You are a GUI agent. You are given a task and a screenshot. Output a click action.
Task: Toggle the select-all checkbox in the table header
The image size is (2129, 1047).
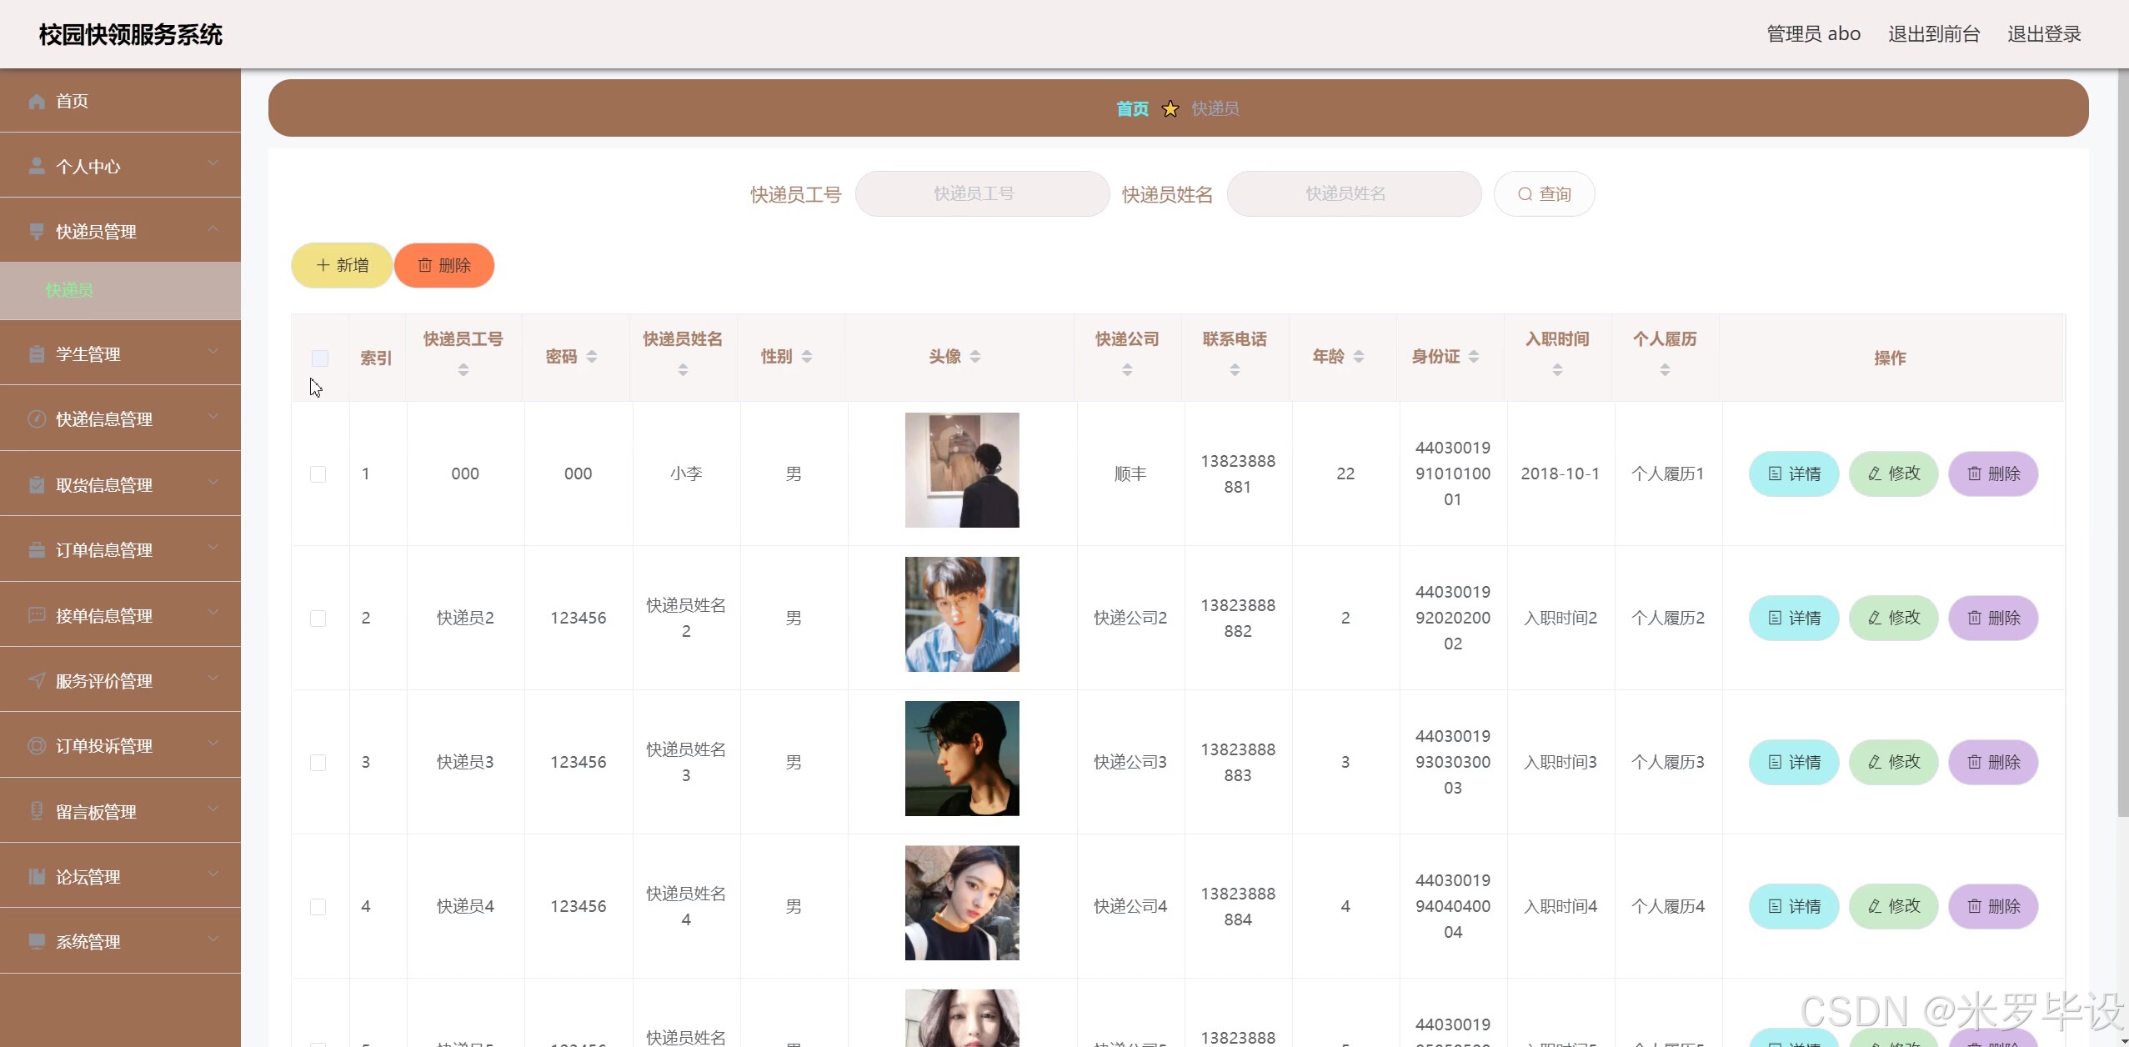(319, 358)
